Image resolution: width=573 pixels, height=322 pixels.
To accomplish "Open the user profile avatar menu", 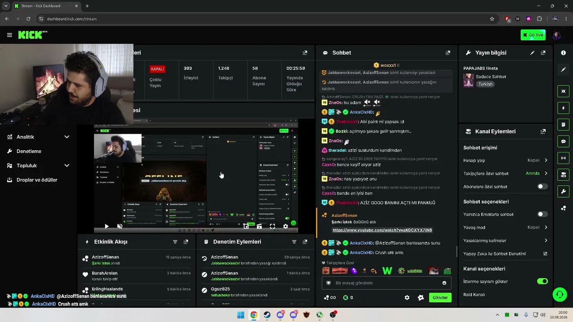I will click(556, 35).
